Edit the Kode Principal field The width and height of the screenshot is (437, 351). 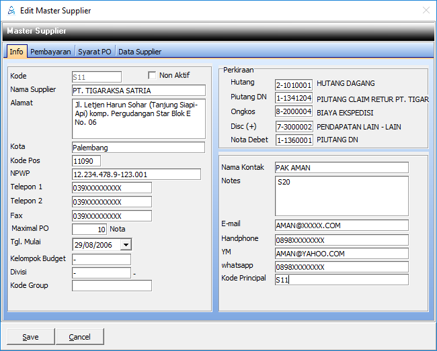click(341, 279)
